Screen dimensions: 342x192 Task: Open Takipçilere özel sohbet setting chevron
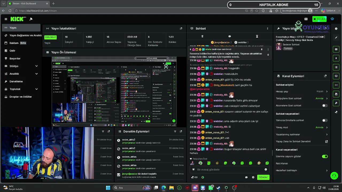pyautogui.click(x=327, y=99)
